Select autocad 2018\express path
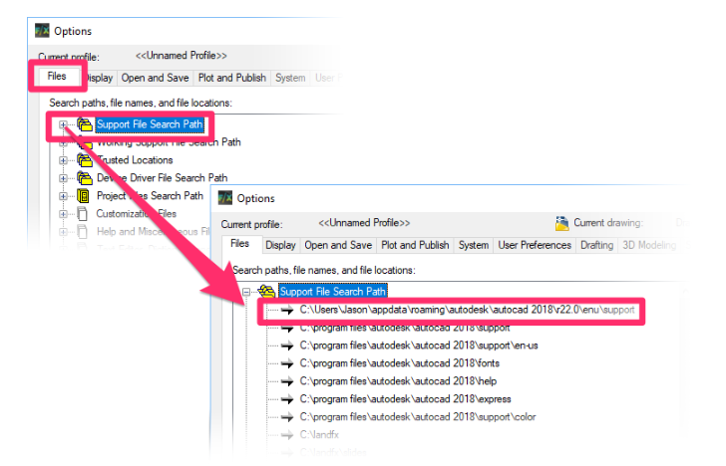 (x=405, y=399)
